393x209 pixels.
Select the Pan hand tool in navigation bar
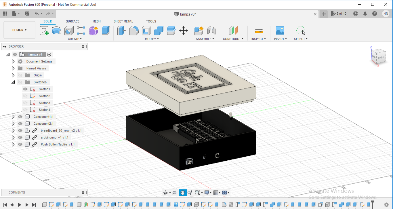[183, 193]
